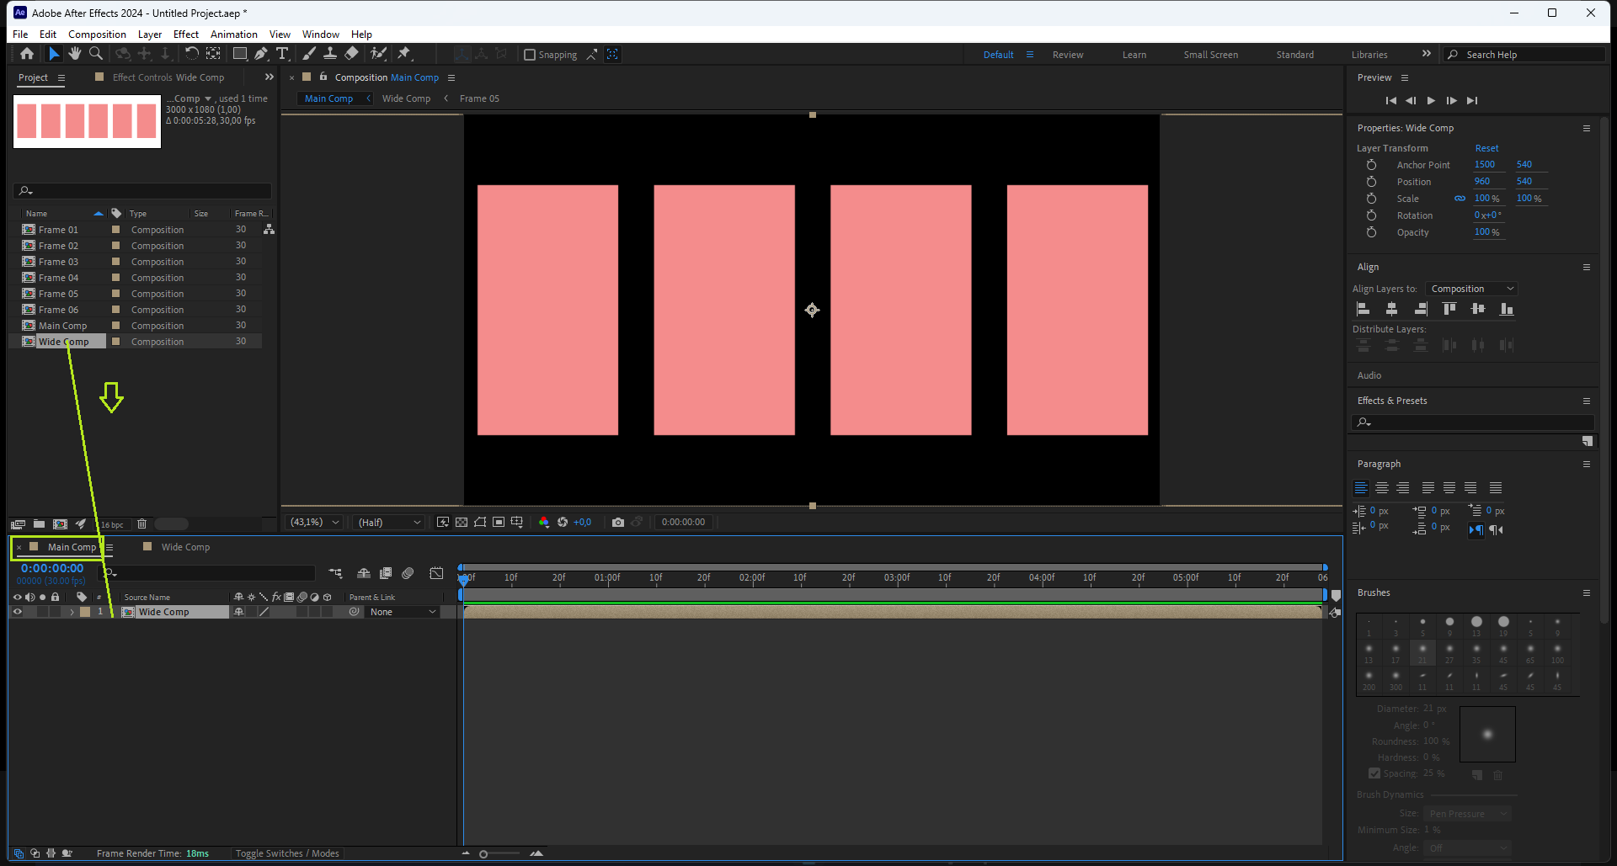Click Toggle Switches / Modes button
Viewport: 1617px width, 866px height.
tap(287, 853)
